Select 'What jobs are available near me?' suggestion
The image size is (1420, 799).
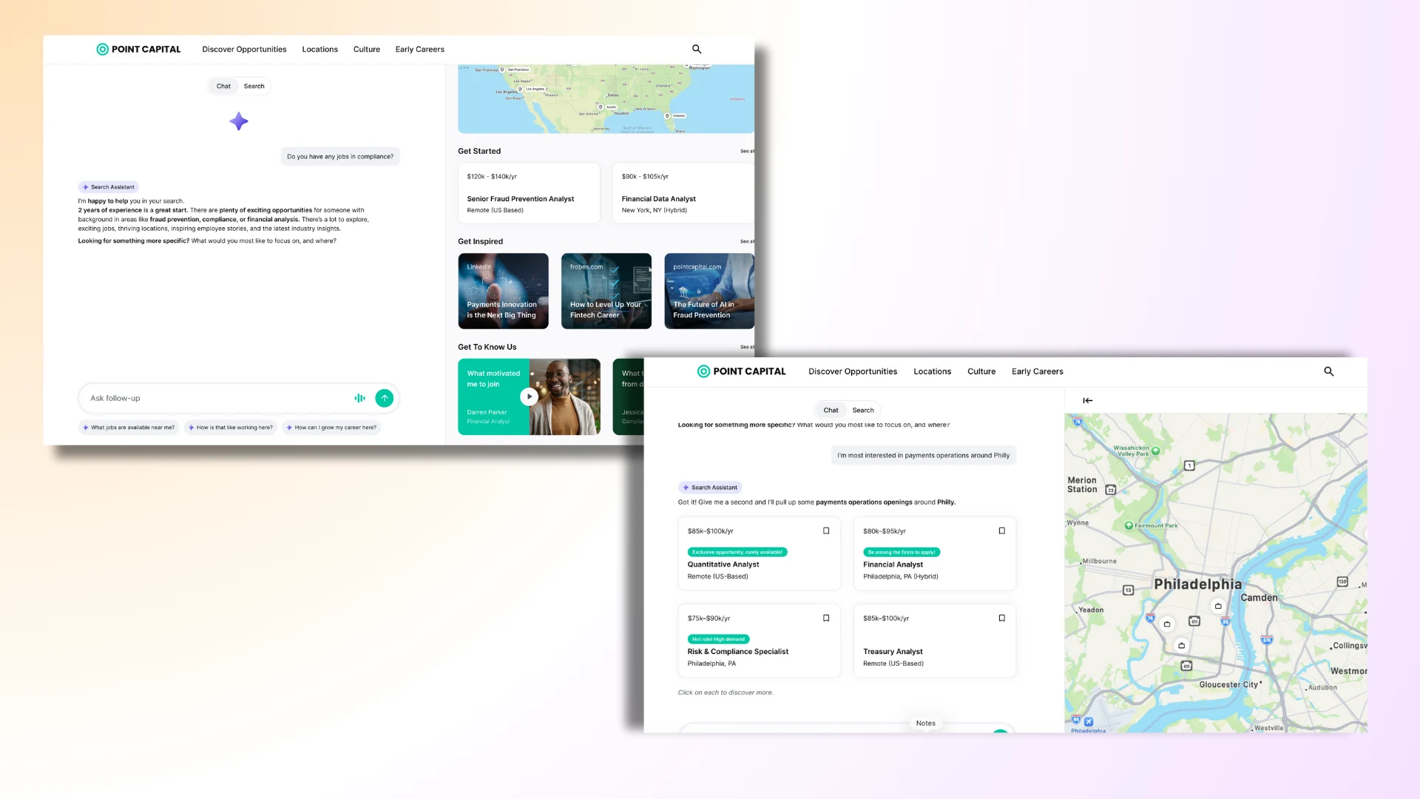pos(129,428)
